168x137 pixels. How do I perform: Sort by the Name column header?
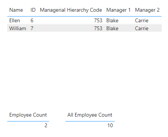click(x=16, y=10)
